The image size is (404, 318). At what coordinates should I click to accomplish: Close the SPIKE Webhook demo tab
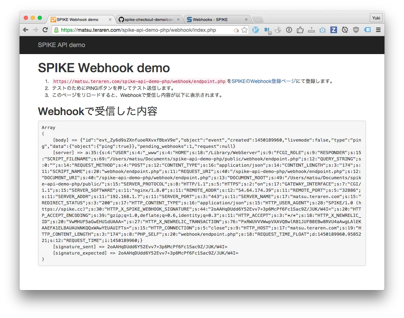click(x=110, y=19)
